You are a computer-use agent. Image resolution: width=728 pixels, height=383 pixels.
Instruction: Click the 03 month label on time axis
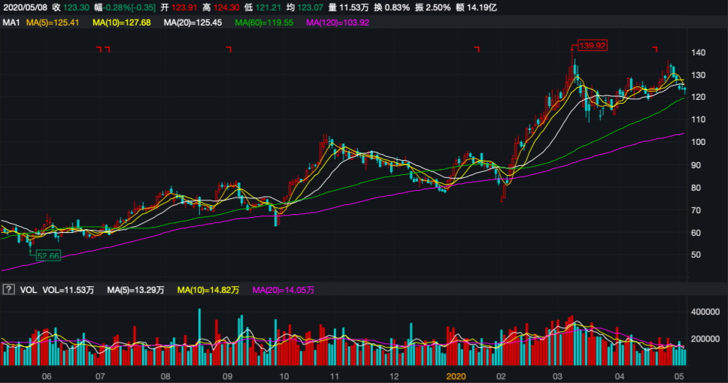point(557,375)
